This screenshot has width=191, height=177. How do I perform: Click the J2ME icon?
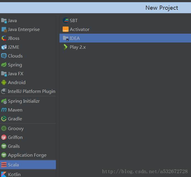(x=4, y=47)
